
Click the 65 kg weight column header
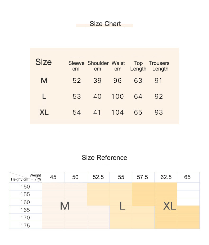(187, 177)
